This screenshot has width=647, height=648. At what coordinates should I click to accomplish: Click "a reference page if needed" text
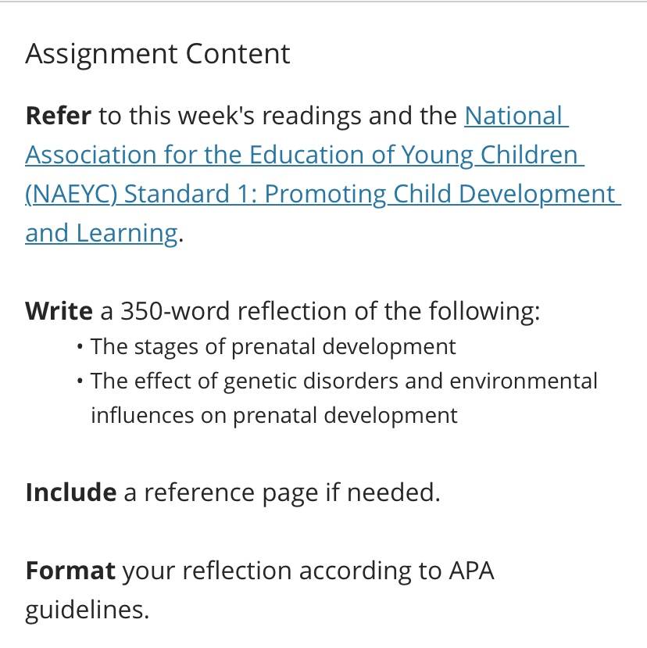point(281,493)
